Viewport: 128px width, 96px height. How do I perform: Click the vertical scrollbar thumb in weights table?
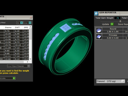coord(30,34)
